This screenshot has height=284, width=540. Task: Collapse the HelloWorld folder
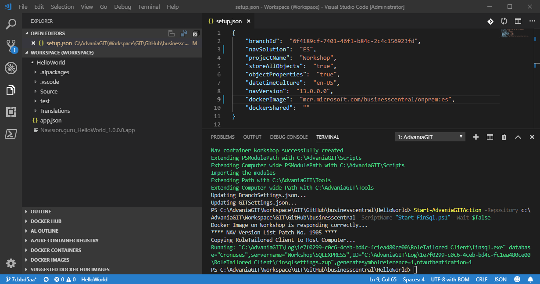click(x=50, y=62)
